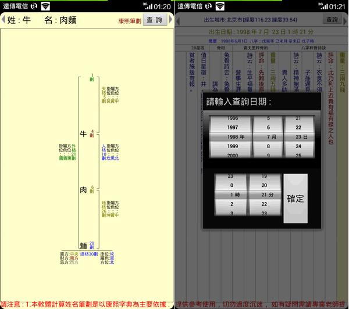
Task: Choose hour 2 in the hour wheel
Action: [x=231, y=204]
